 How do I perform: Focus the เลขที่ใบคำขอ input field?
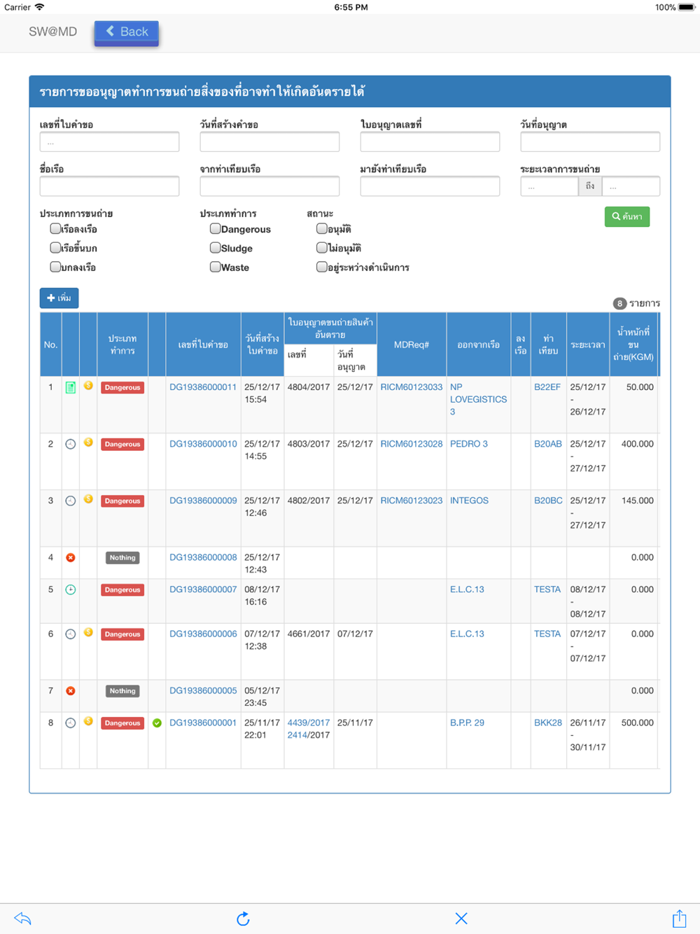point(109,142)
